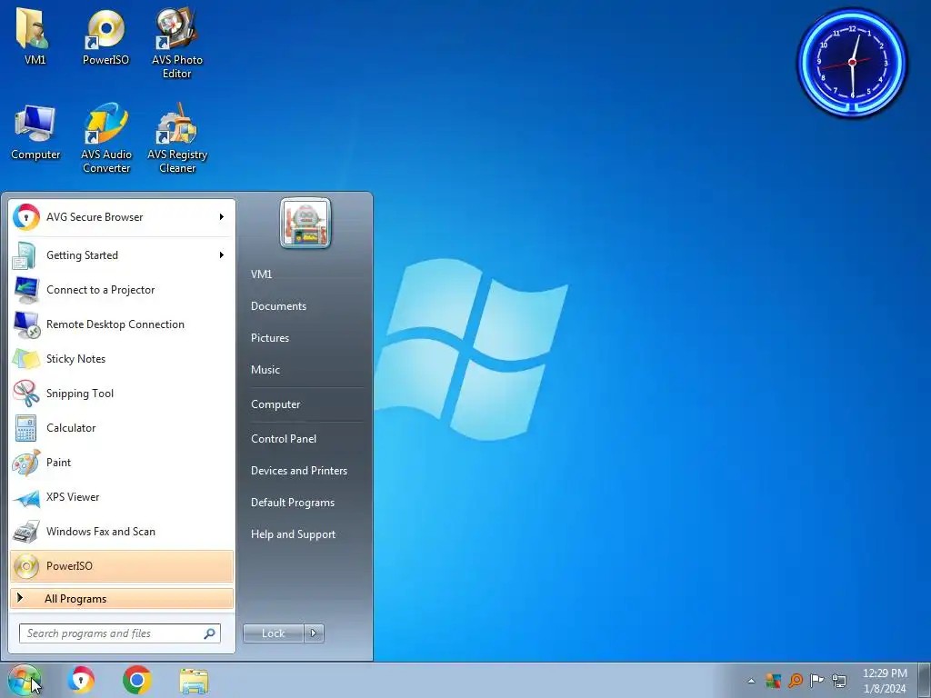Launch PowerISO from Start menu list
The image size is (931, 698).
[x=122, y=565]
